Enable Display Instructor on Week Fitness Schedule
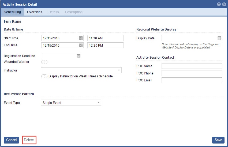Screen dimensions: 228x147 point(44,76)
